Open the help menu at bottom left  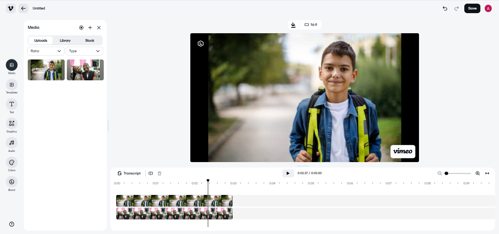11,224
